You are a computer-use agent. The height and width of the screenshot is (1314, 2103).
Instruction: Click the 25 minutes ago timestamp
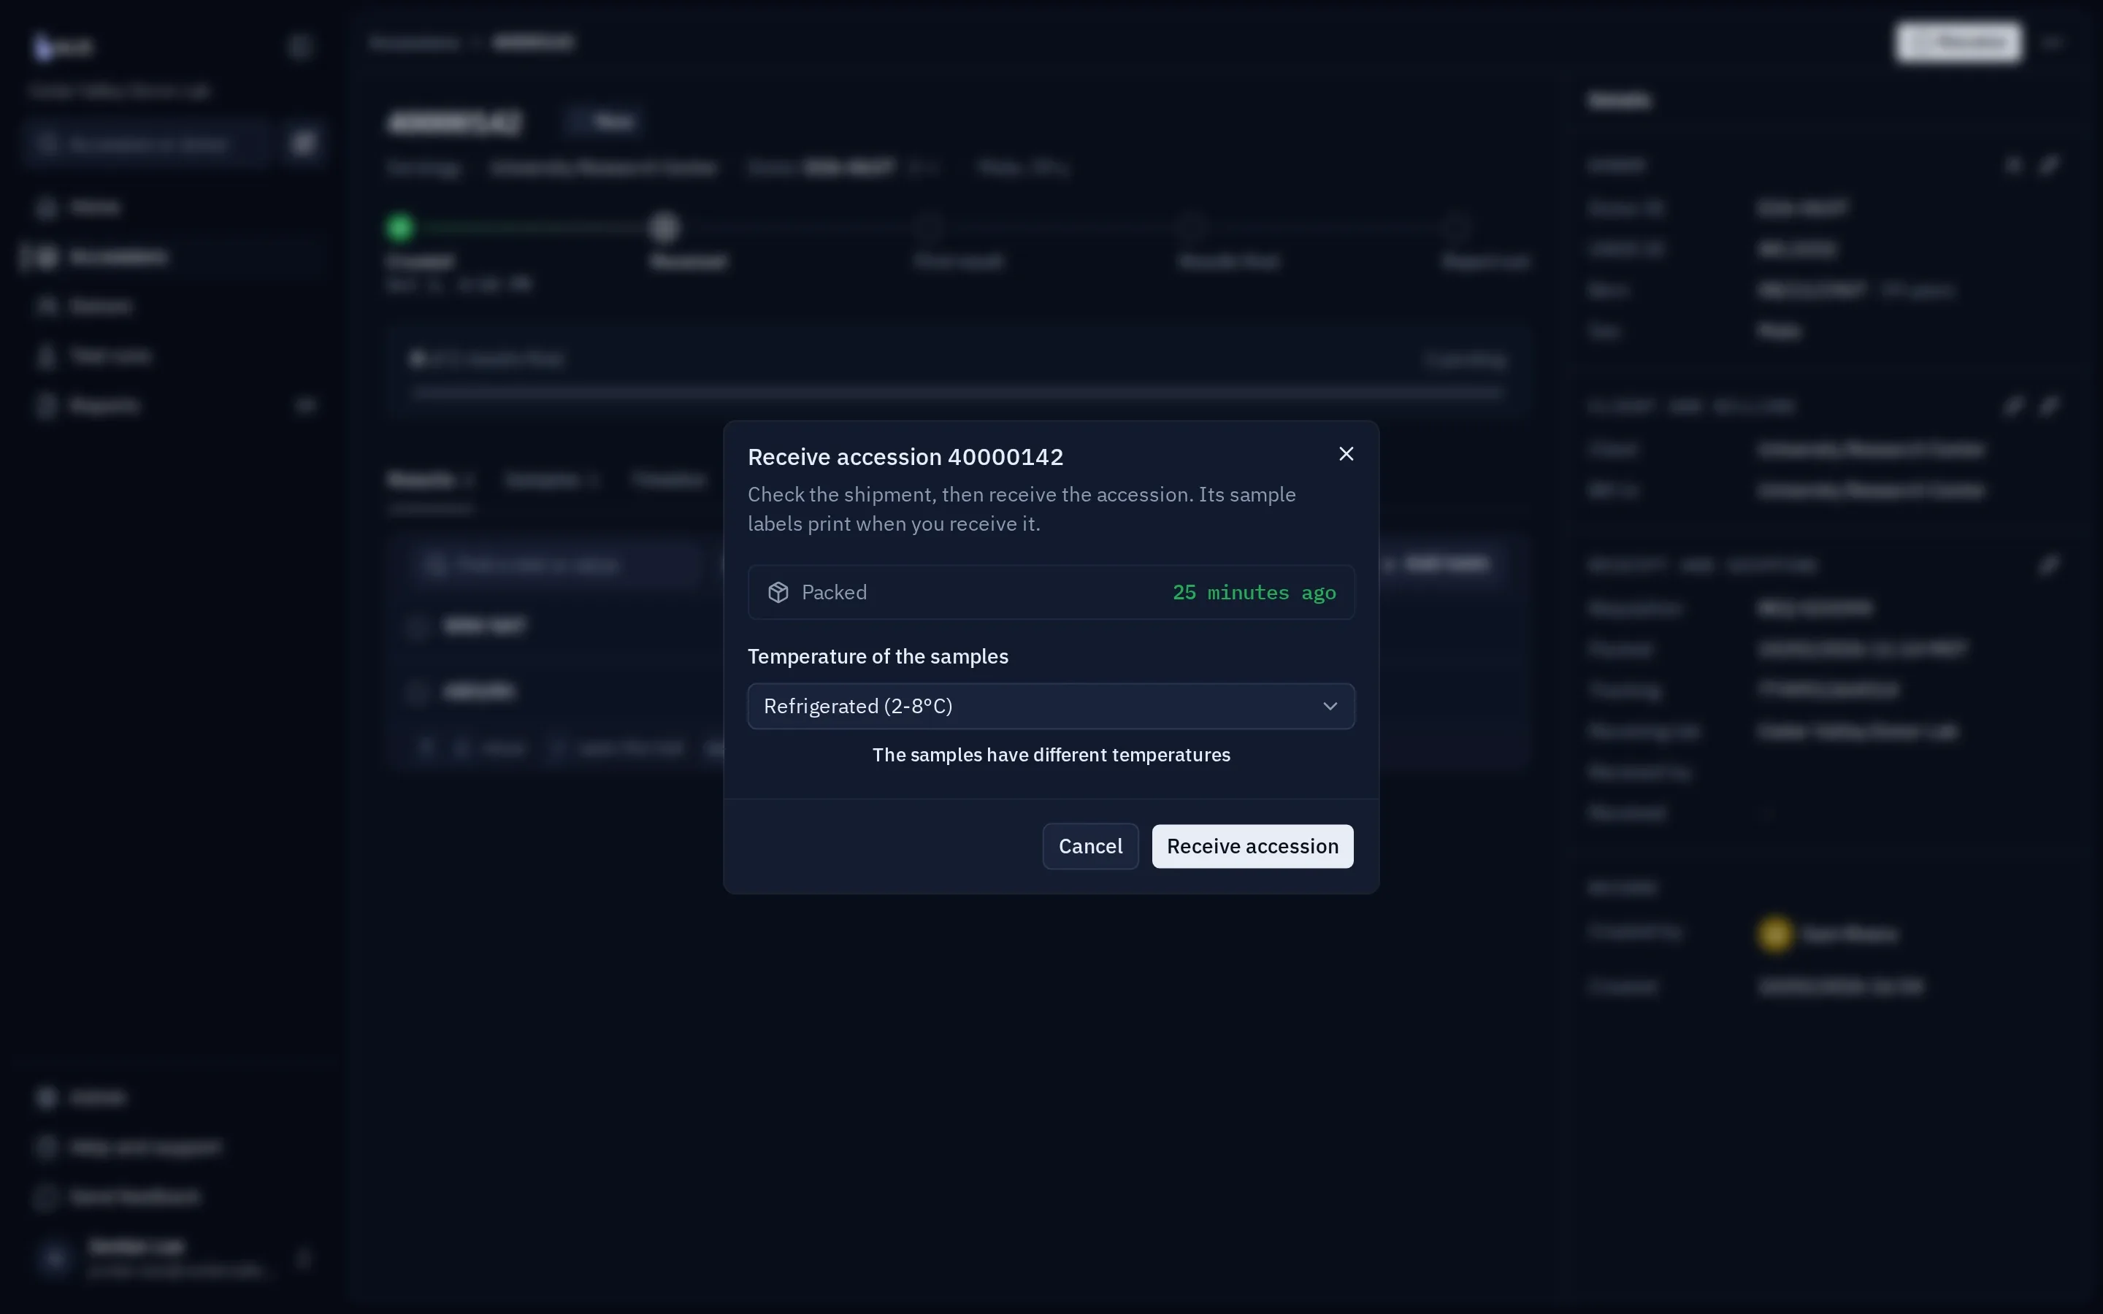pyautogui.click(x=1254, y=593)
